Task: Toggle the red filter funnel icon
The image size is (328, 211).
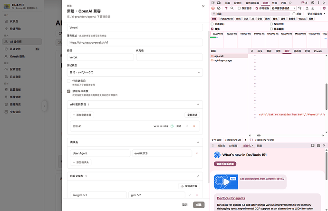Action: click(x=226, y=8)
